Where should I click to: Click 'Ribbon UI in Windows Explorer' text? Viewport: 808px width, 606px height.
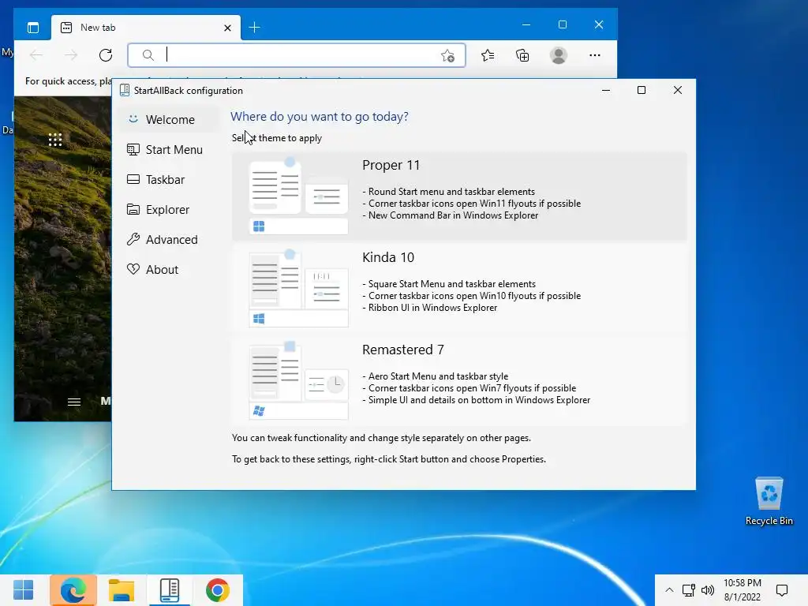pos(433,308)
